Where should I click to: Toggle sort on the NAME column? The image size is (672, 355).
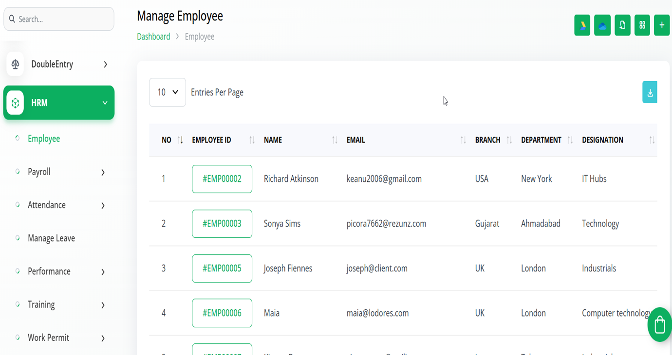335,140
